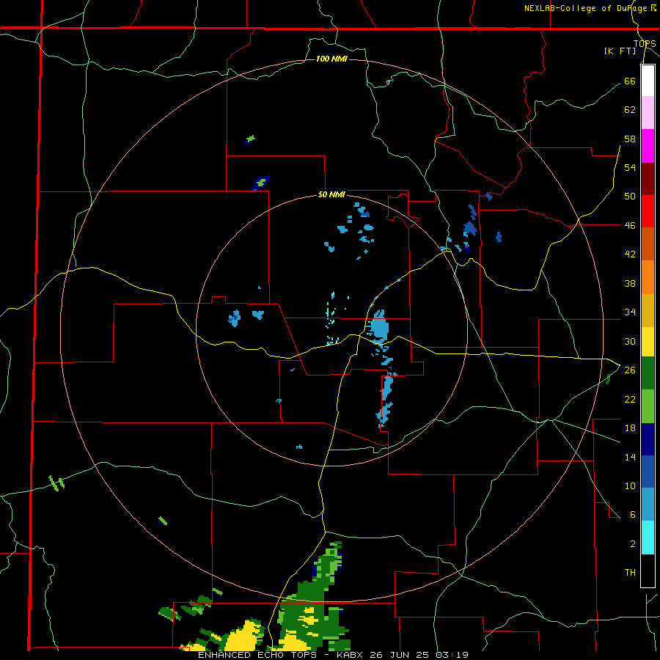The height and width of the screenshot is (660, 660).
Task: Click the "62" scale value
Action: coord(630,110)
